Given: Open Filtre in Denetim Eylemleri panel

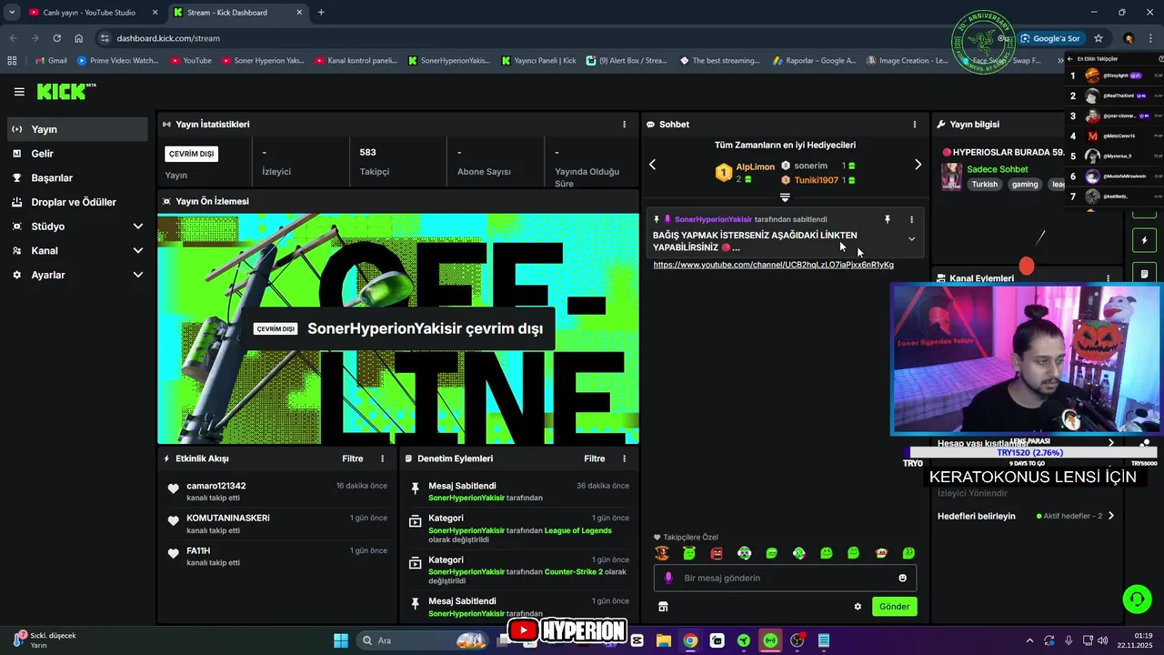Looking at the screenshot, I should tap(595, 458).
